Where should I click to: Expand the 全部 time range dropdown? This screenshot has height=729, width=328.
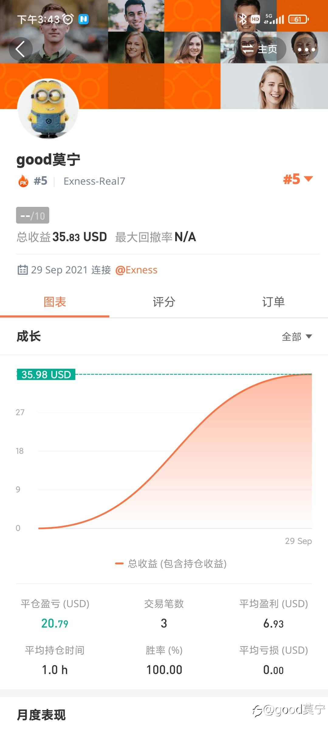pyautogui.click(x=297, y=337)
